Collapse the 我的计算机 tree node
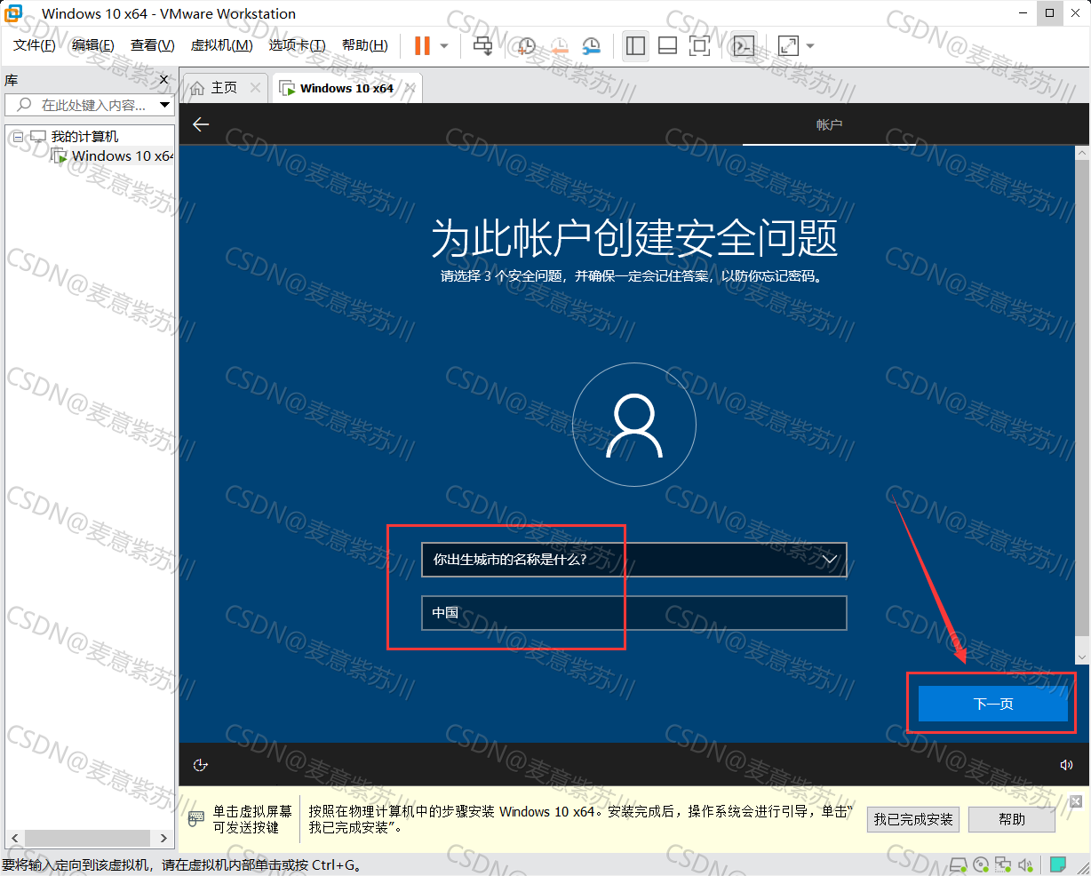The width and height of the screenshot is (1091, 876). click(x=18, y=137)
